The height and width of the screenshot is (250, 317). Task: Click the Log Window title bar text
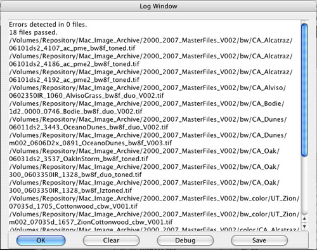point(158,6)
